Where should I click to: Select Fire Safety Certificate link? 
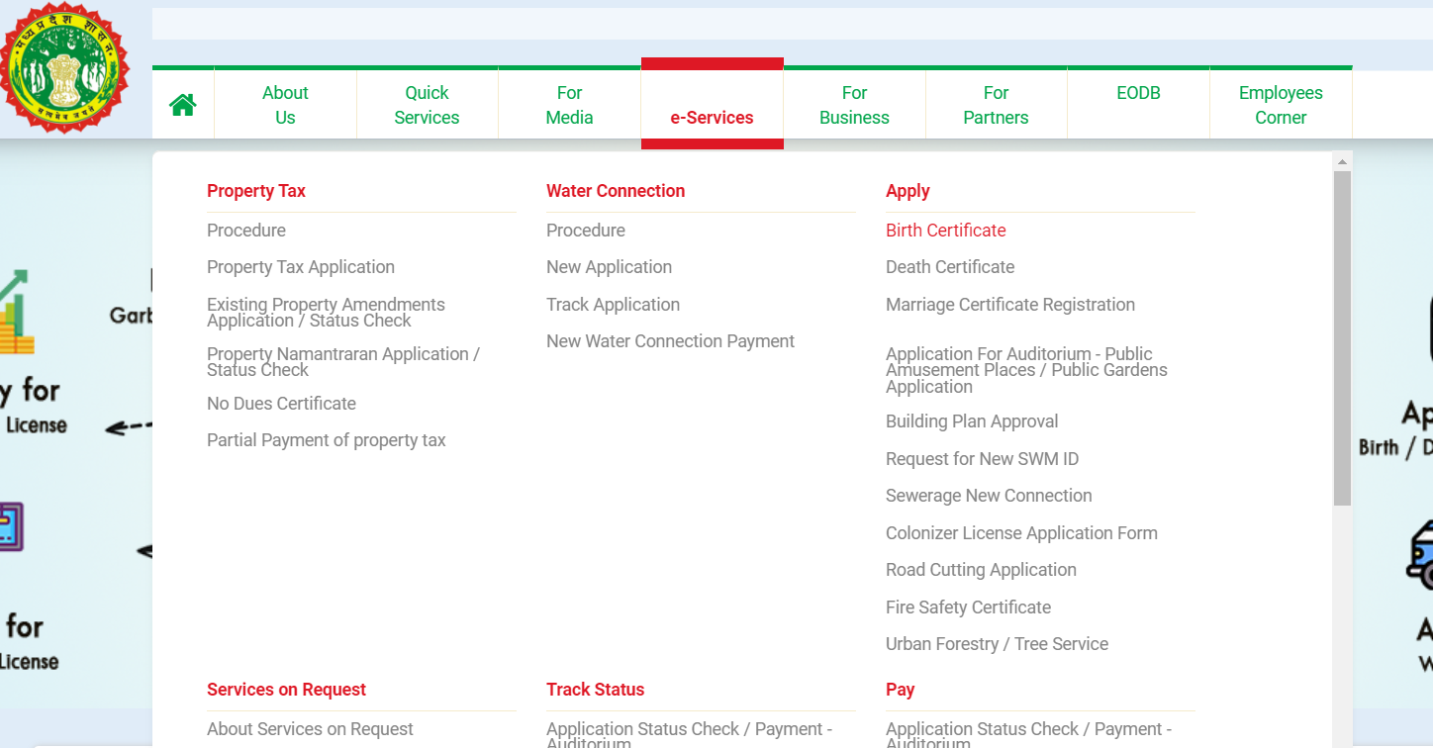(968, 608)
